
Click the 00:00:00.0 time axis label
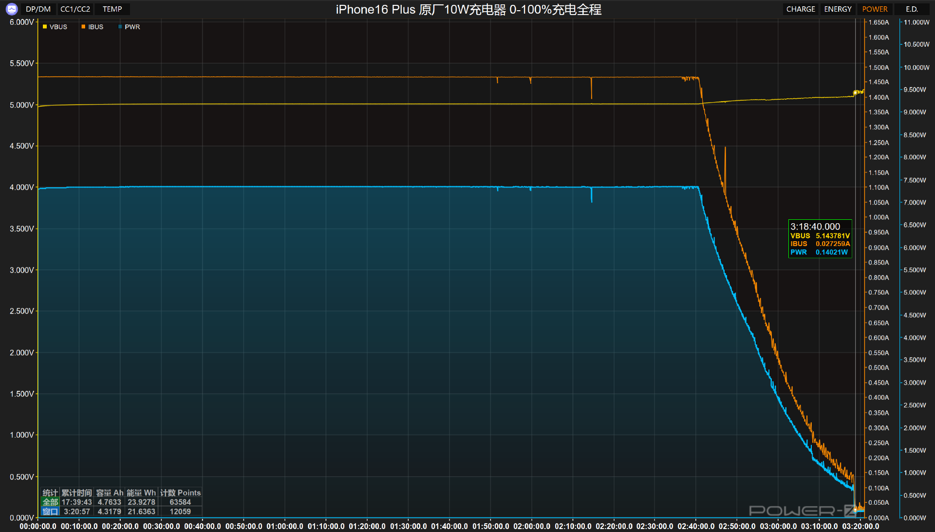click(38, 526)
